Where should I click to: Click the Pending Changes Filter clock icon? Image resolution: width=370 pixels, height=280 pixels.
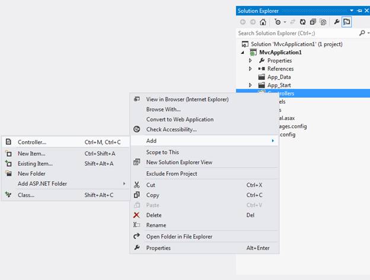[277, 22]
